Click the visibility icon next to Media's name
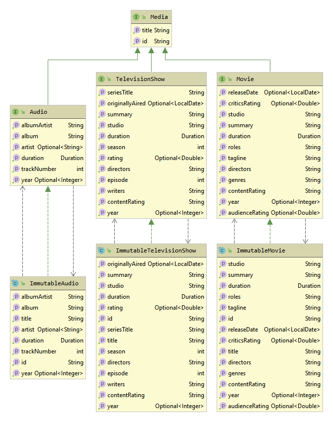The image size is (333, 422). [x=144, y=17]
